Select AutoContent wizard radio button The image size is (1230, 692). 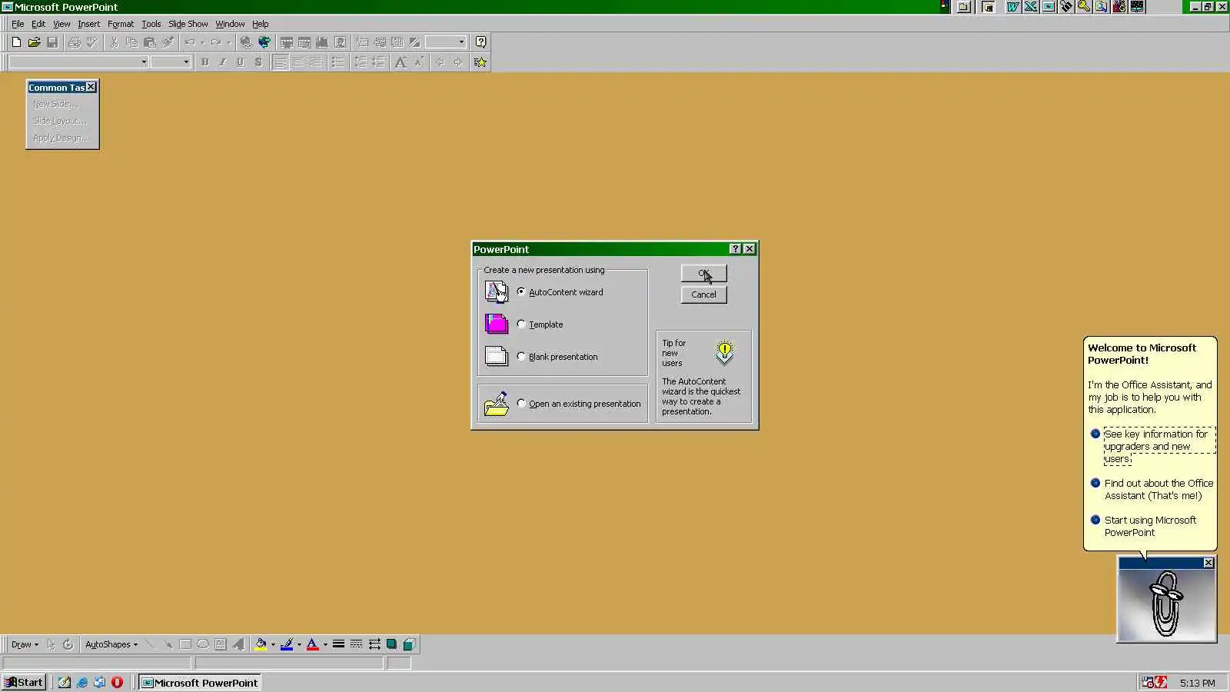point(521,292)
